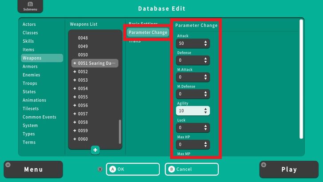Select Weapons category
Viewport: 323px width, 182px height.
point(42,58)
